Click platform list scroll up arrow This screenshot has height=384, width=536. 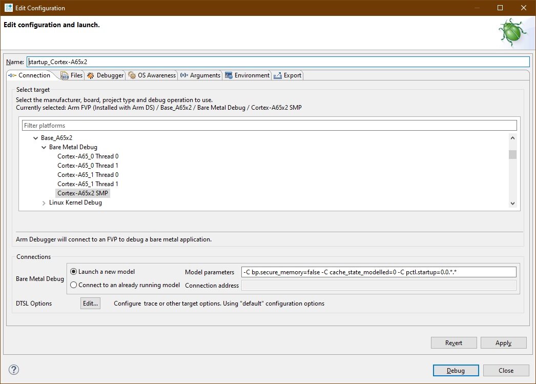click(512, 138)
